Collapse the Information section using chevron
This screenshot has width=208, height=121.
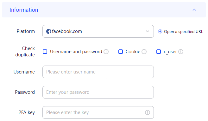click(x=194, y=10)
